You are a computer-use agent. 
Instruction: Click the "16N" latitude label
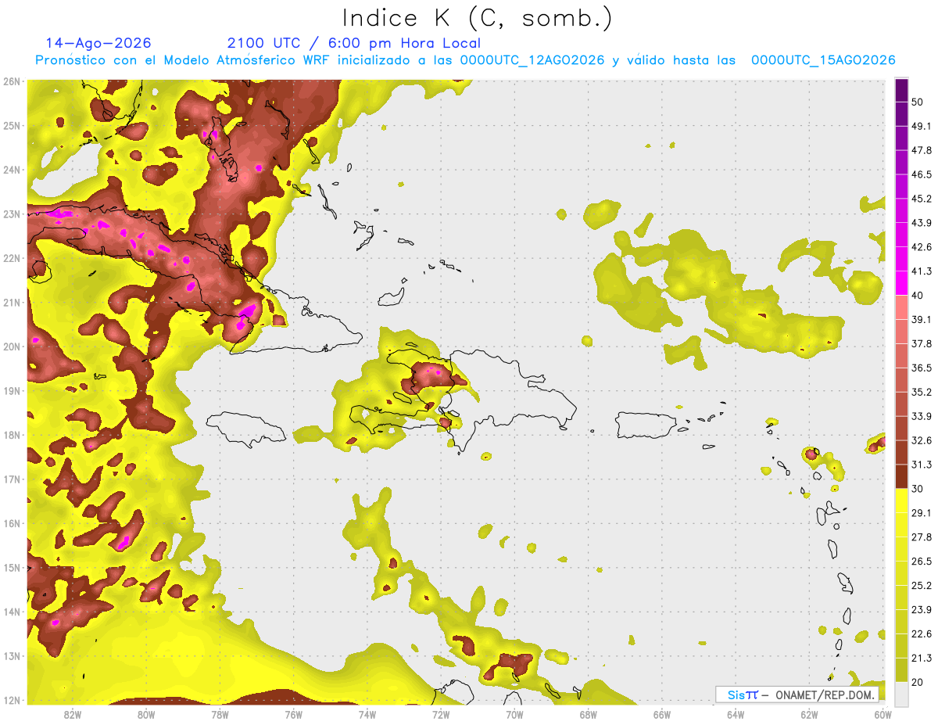coord(12,523)
